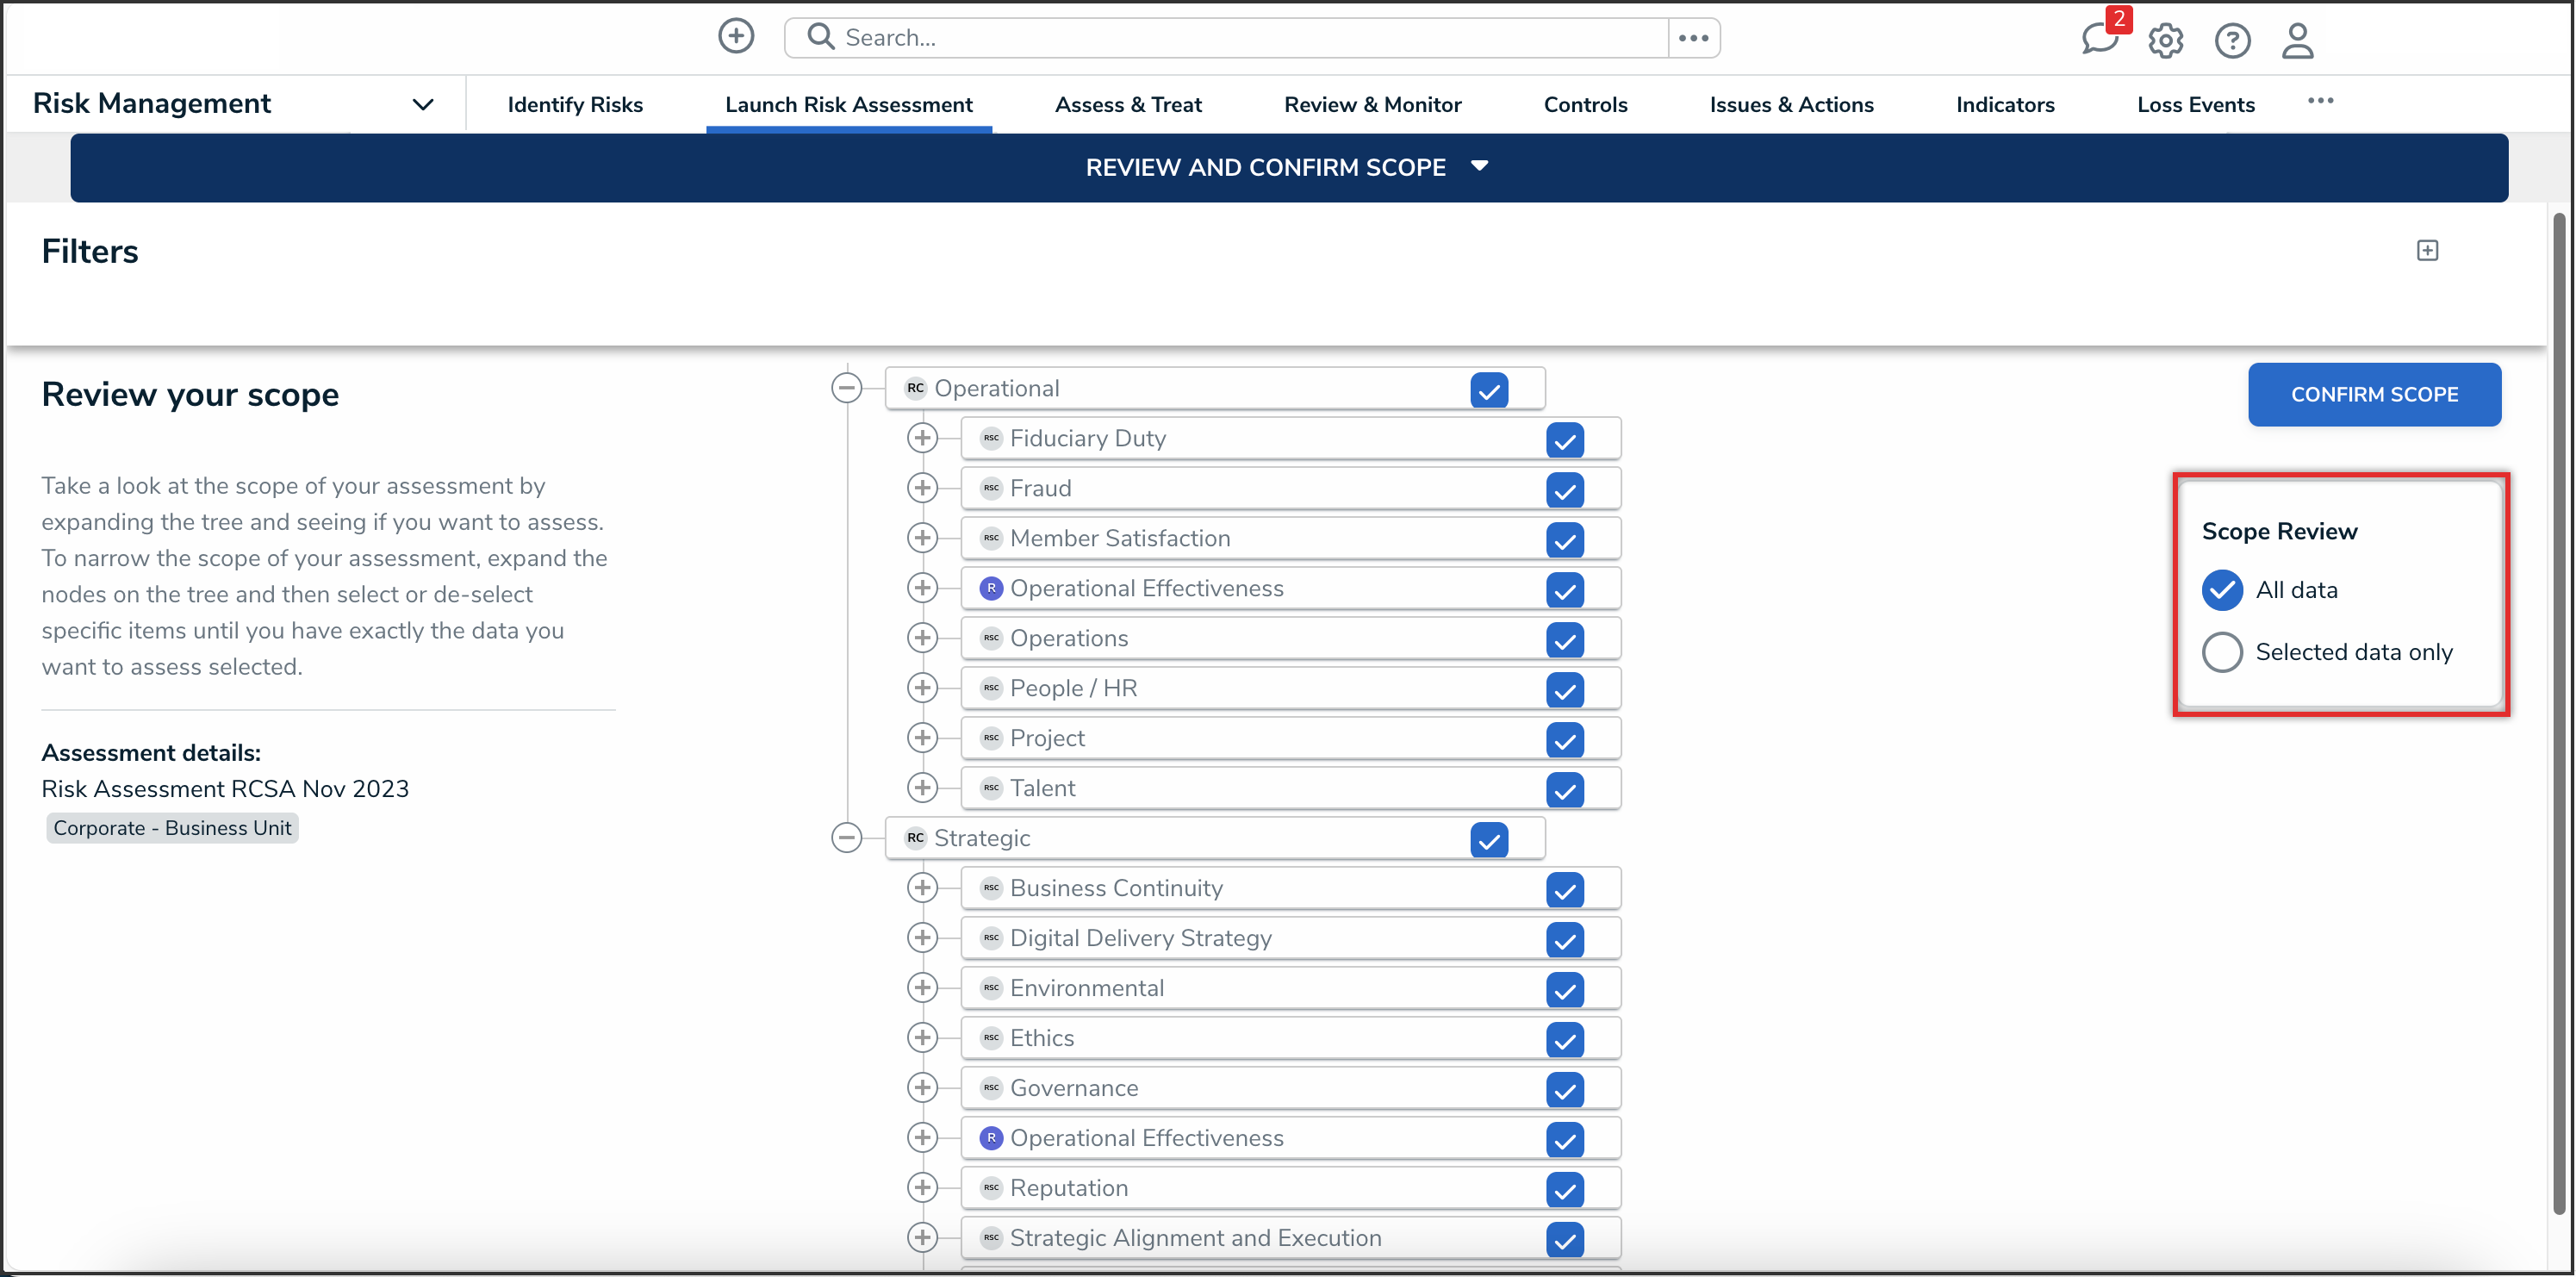
Task: Open the settings gear icon
Action: click(x=2165, y=41)
